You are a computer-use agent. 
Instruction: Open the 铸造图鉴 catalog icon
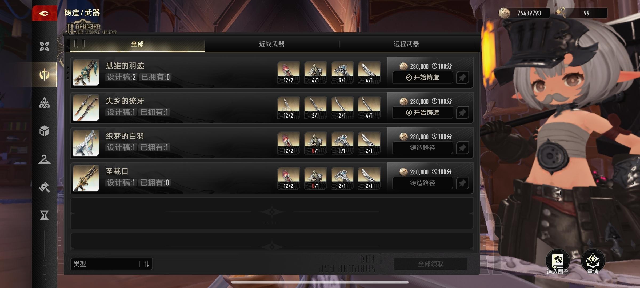click(558, 262)
